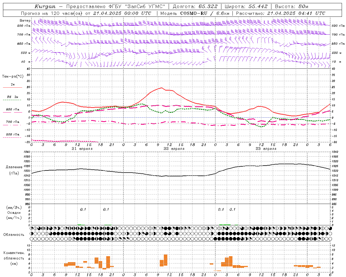The image size is (346, 277).
Task: Click the dashed line sample under Td 2м
Action: click(x=12, y=100)
